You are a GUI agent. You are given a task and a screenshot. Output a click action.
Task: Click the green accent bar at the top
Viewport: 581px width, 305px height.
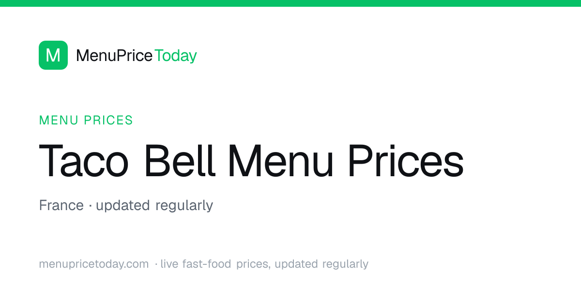pyautogui.click(x=290, y=3)
